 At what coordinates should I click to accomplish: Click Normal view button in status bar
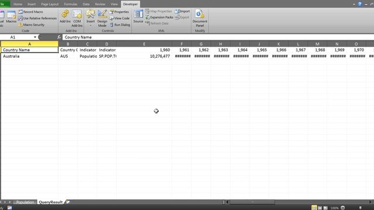click(x=314, y=208)
